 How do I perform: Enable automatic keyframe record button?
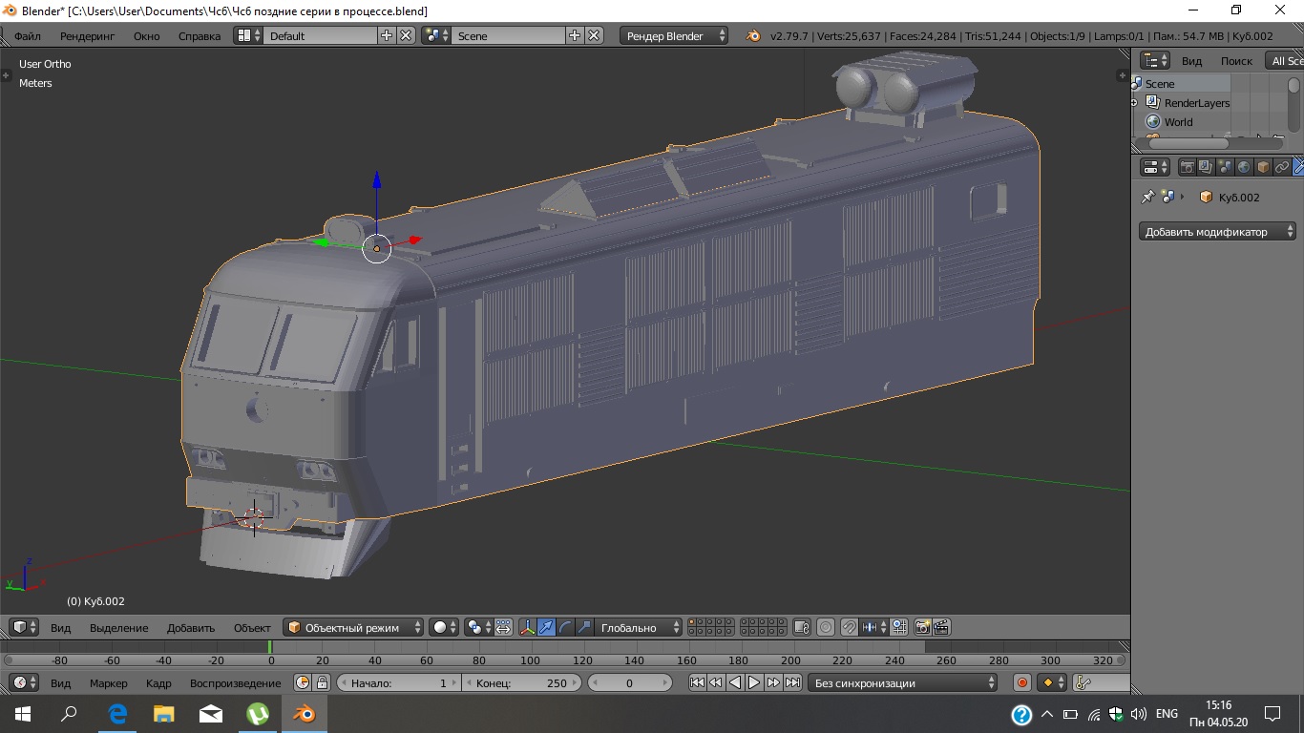point(1022,682)
